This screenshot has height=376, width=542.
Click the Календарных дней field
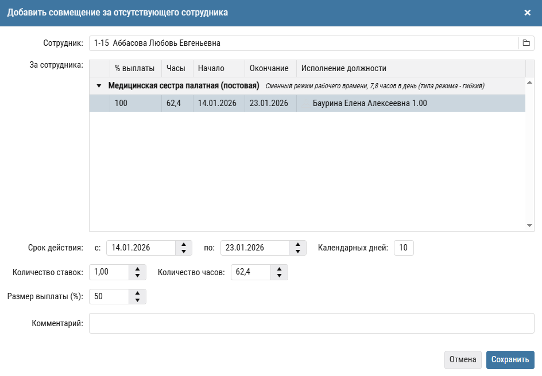tap(404, 248)
